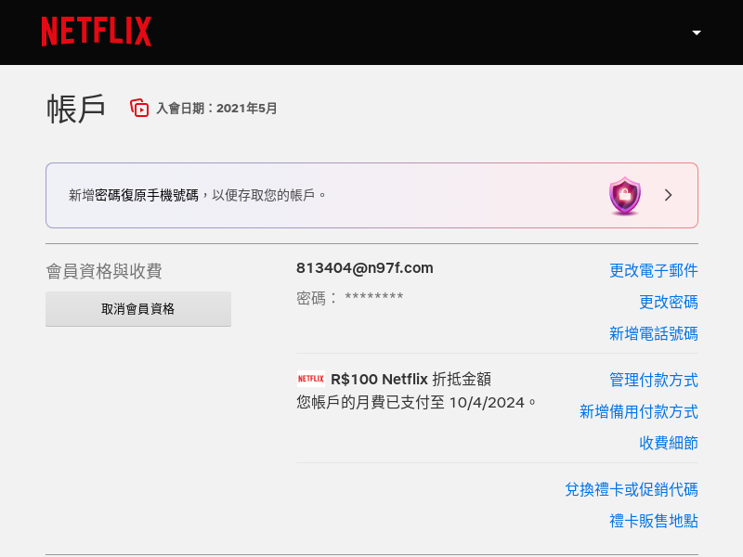Image resolution: width=743 pixels, height=557 pixels.
Task: Click the purple security shield lock icon
Action: 624,196
